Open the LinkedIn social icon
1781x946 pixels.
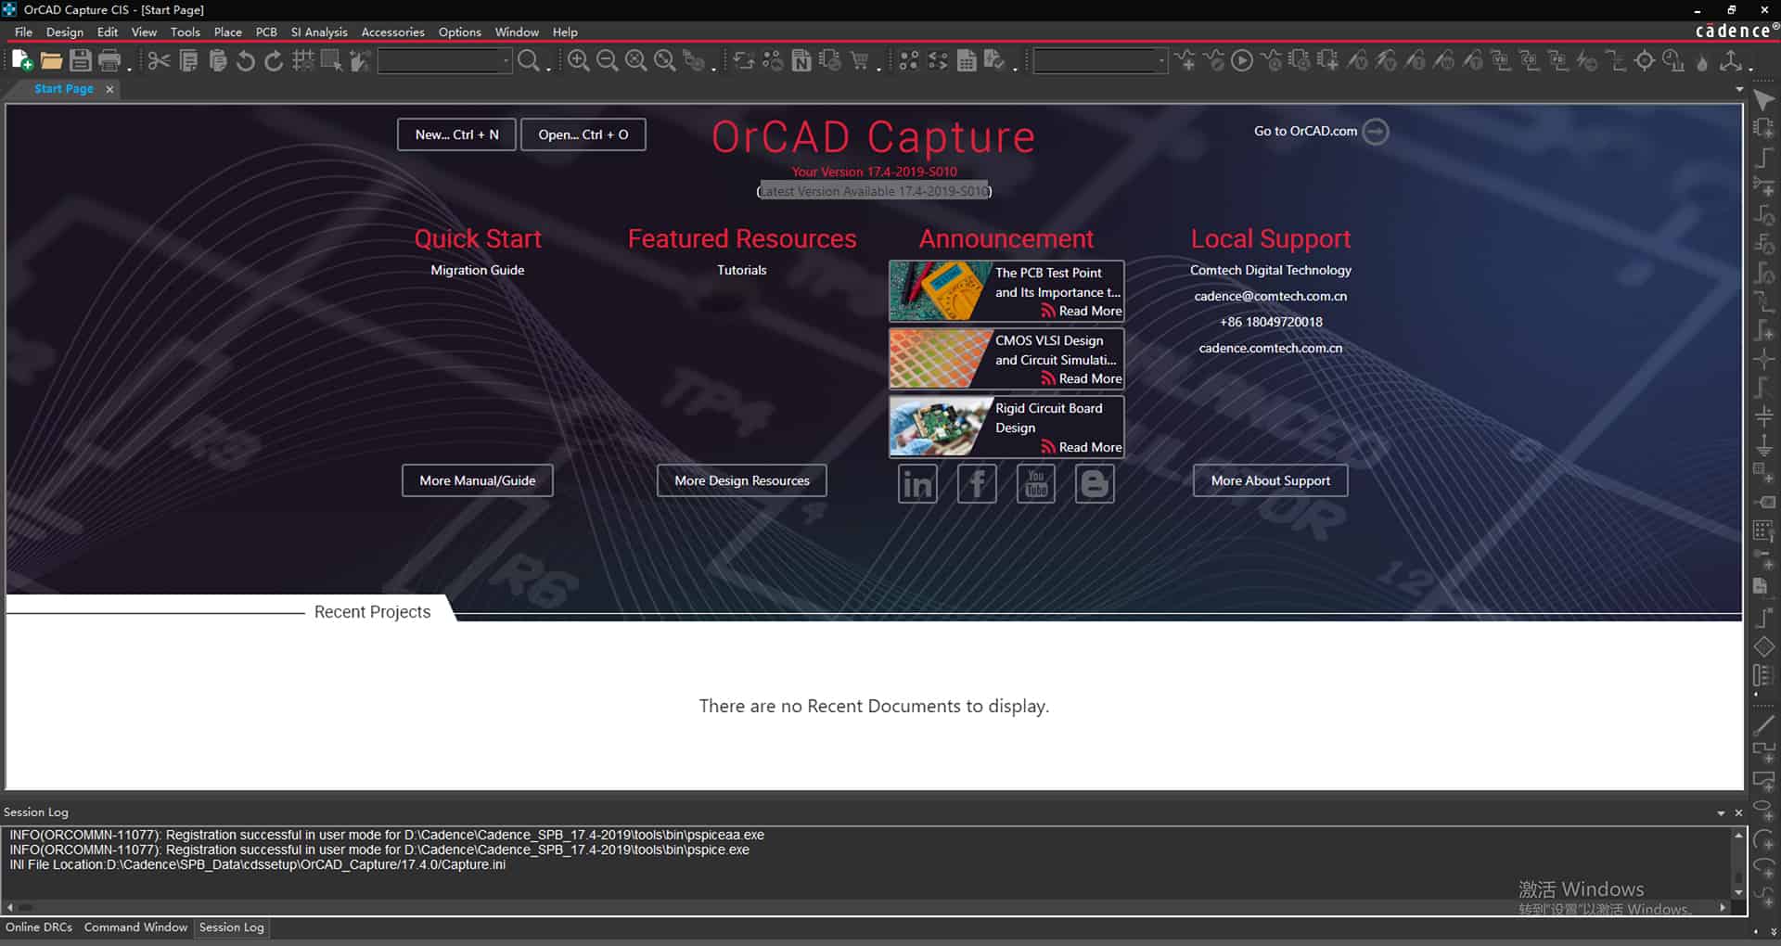[x=917, y=483]
